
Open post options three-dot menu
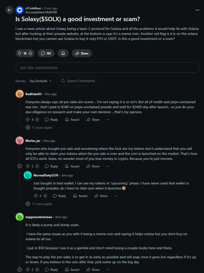[x=197, y=10]
